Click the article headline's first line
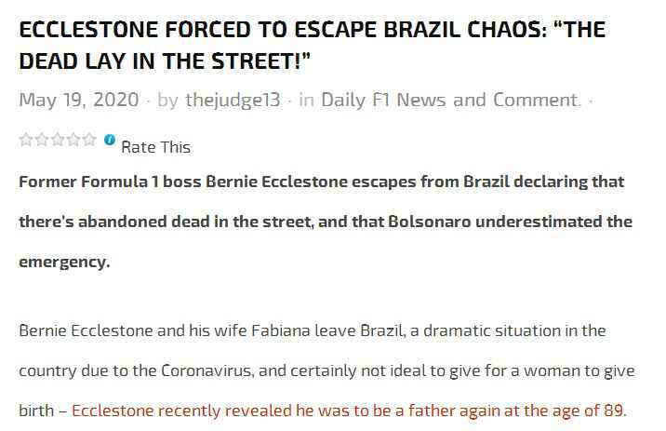666x431 pixels. (313, 30)
